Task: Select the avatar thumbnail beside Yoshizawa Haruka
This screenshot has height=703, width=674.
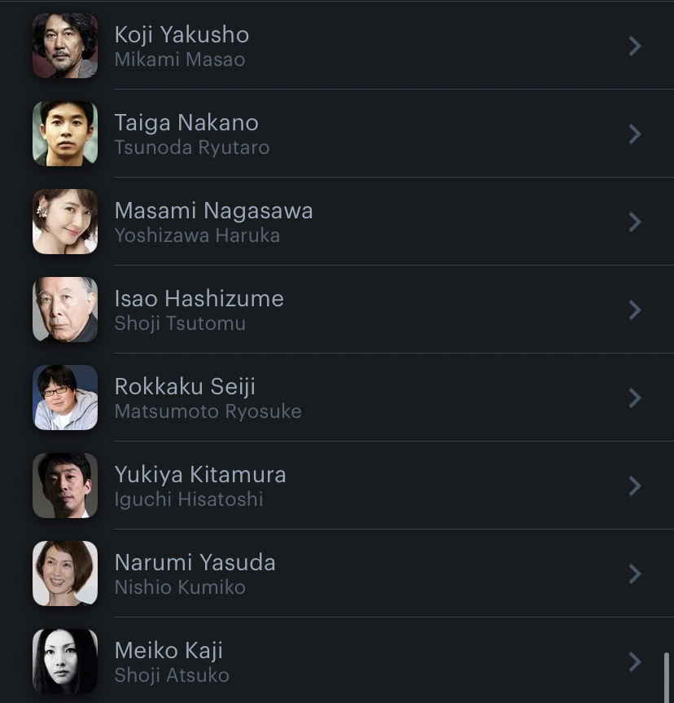Action: click(65, 222)
